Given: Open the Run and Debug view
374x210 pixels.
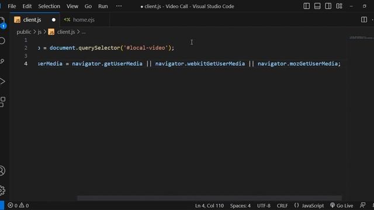Looking at the screenshot, I should [2, 82].
